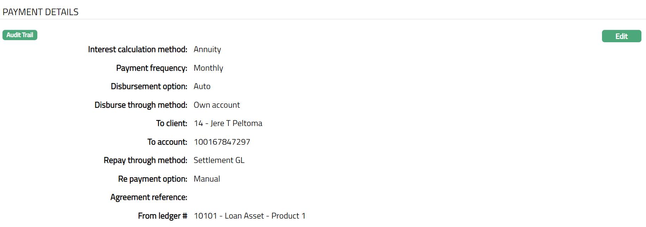
Task: Select ledger 10101 Loan Asset Product 1
Action: coord(250,216)
